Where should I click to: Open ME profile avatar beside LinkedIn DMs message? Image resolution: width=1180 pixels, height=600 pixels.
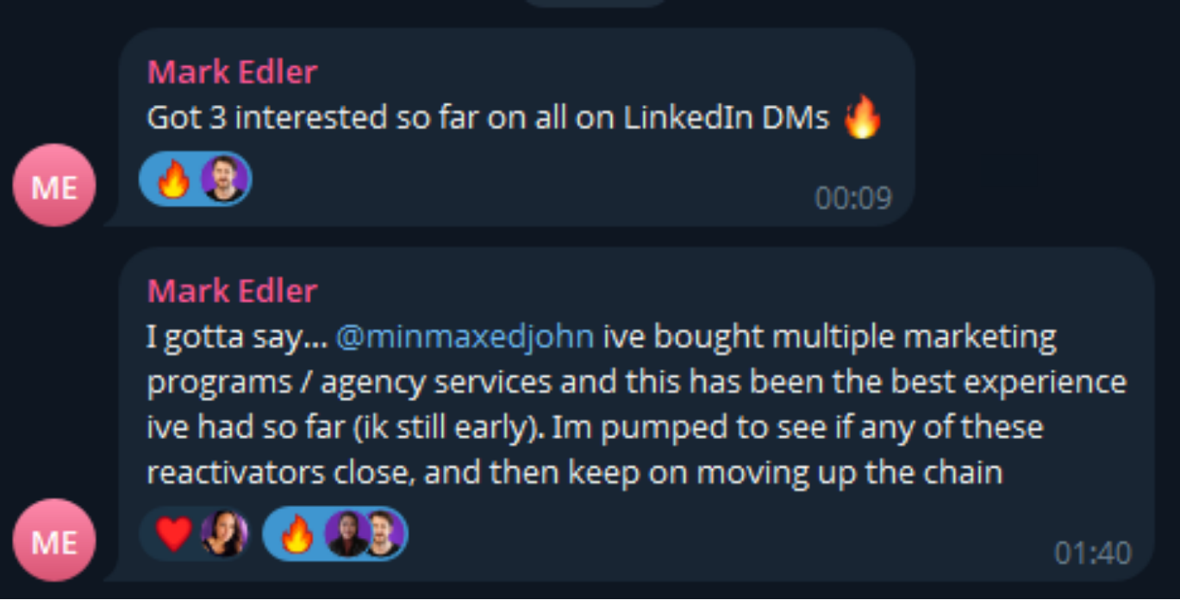[x=54, y=185]
